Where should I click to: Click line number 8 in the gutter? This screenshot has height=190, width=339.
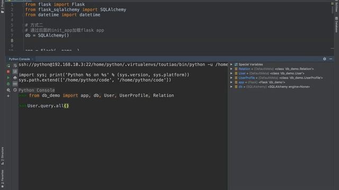tap(12, 41)
